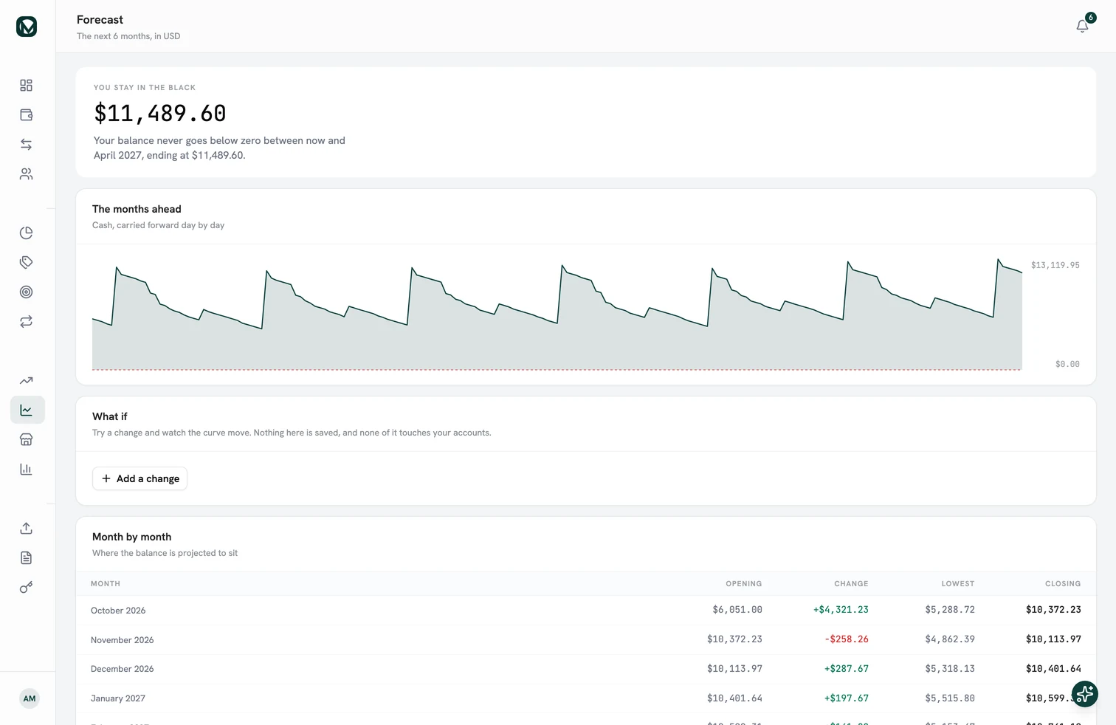Open the document file icon
The image size is (1116, 725).
point(27,558)
